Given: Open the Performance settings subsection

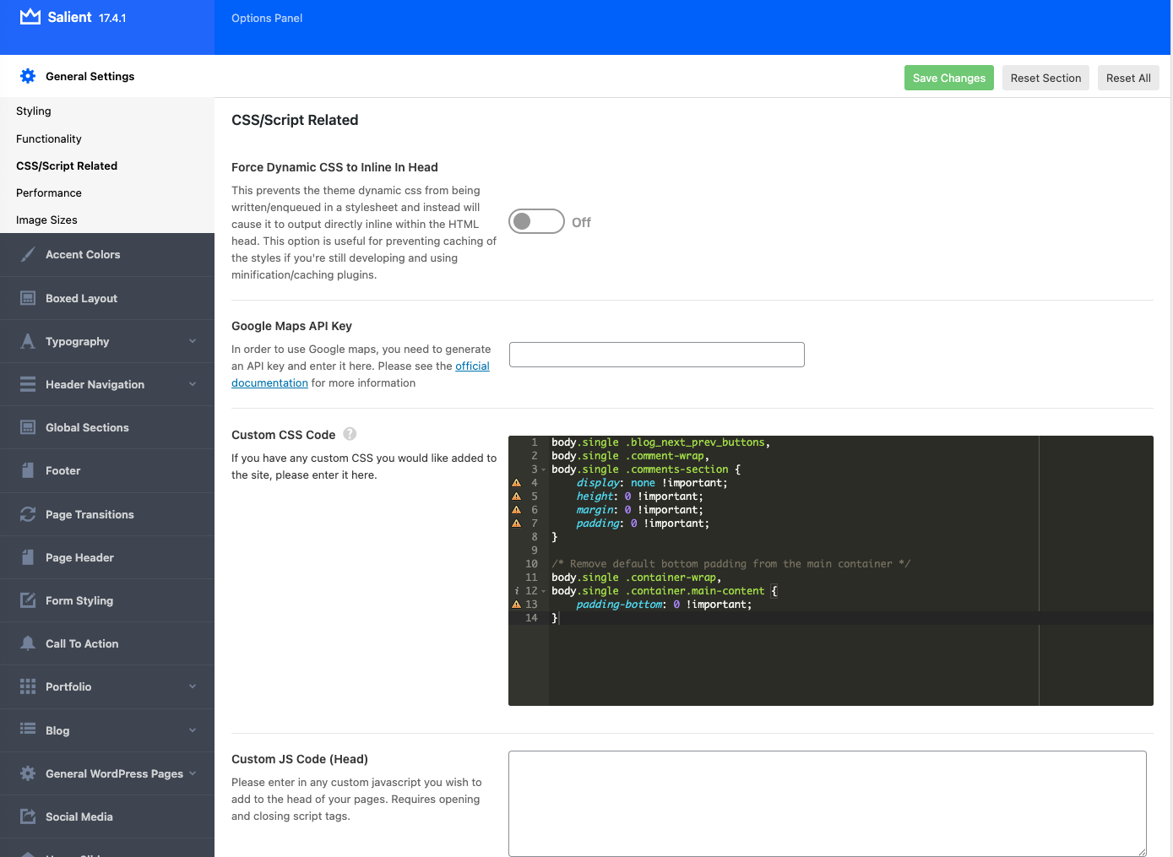Looking at the screenshot, I should [49, 193].
